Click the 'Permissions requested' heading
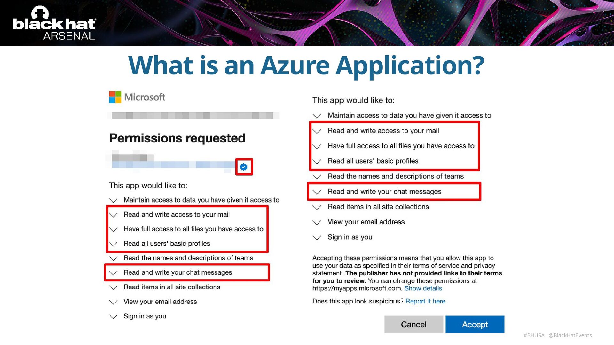 point(177,138)
